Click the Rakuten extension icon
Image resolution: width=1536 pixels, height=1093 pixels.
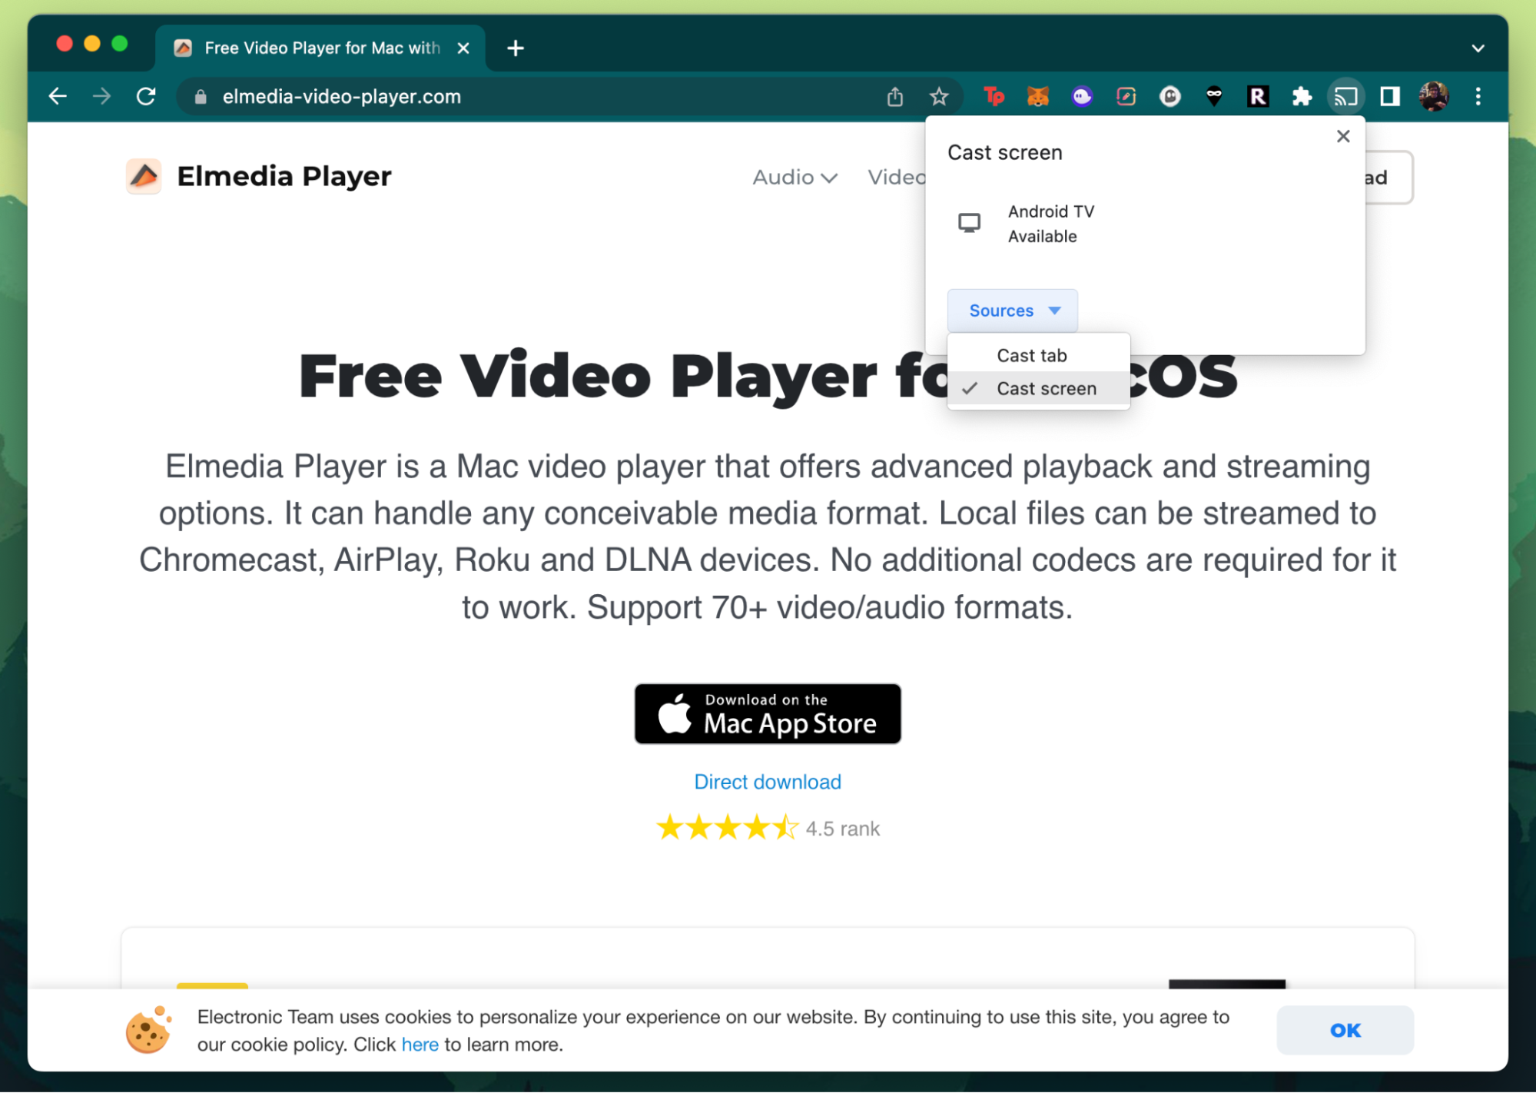[x=1256, y=97]
